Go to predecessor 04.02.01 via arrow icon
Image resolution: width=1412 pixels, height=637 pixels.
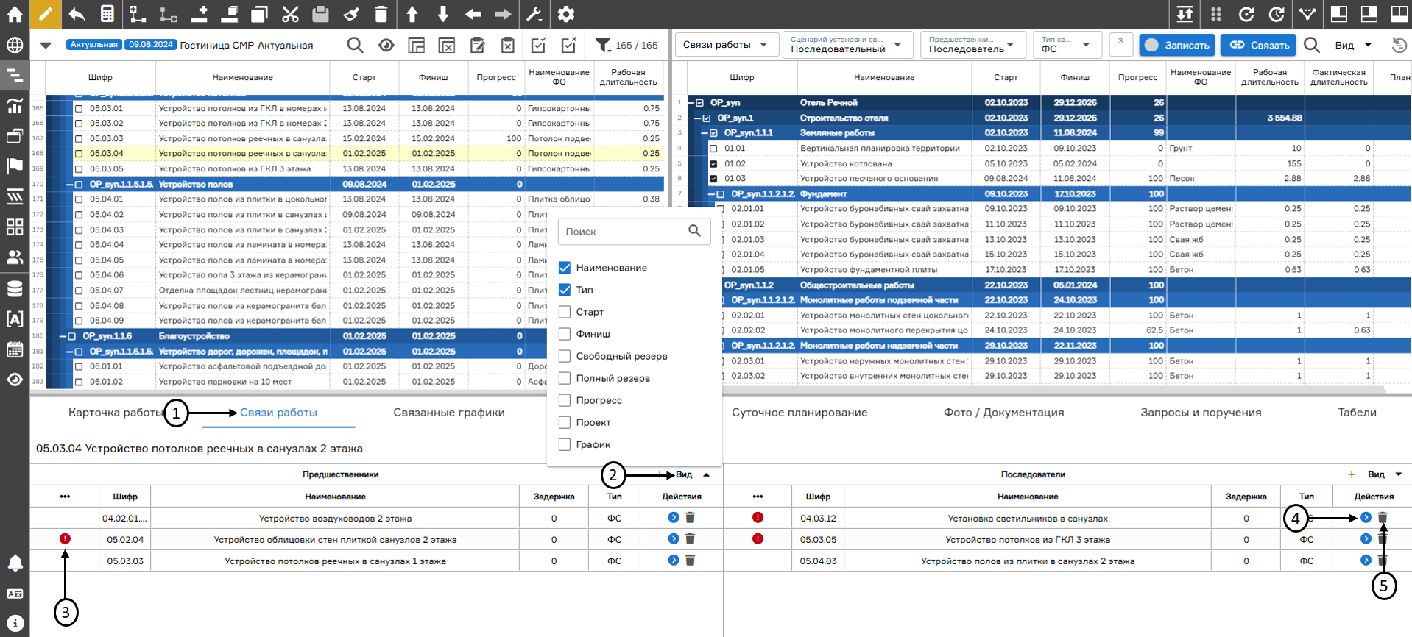coord(673,518)
